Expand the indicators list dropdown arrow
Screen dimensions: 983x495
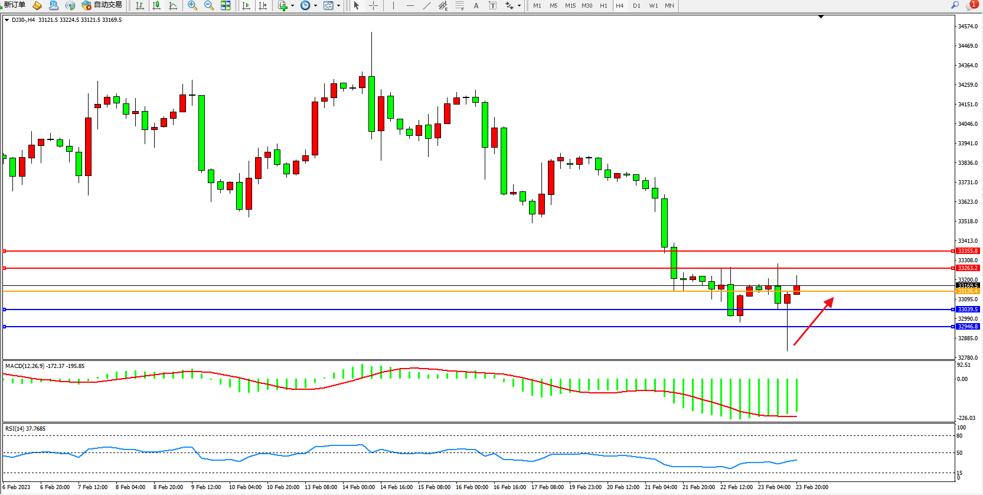click(293, 6)
